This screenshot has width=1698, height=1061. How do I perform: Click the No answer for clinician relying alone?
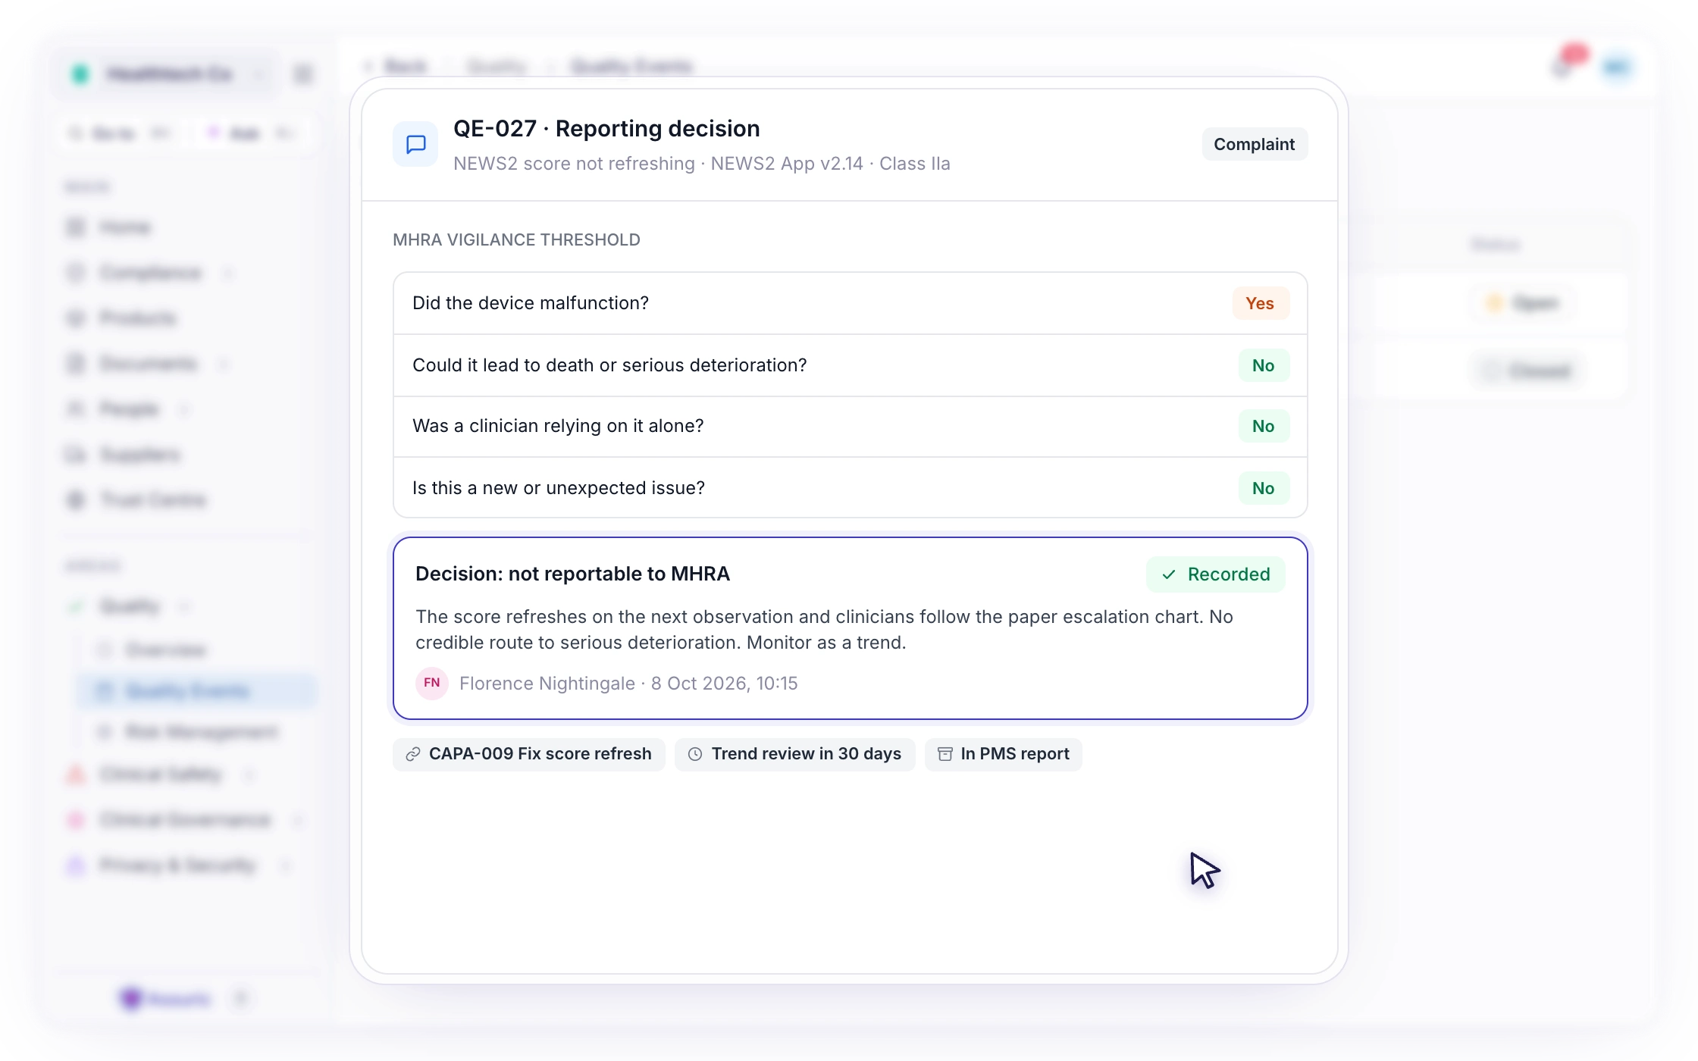1264,426
